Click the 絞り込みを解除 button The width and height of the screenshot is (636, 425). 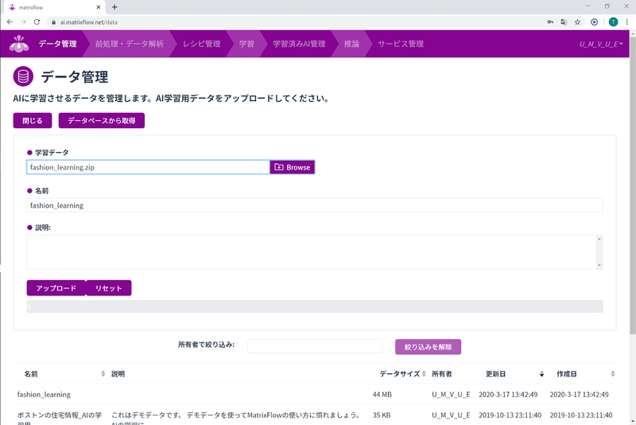click(428, 347)
